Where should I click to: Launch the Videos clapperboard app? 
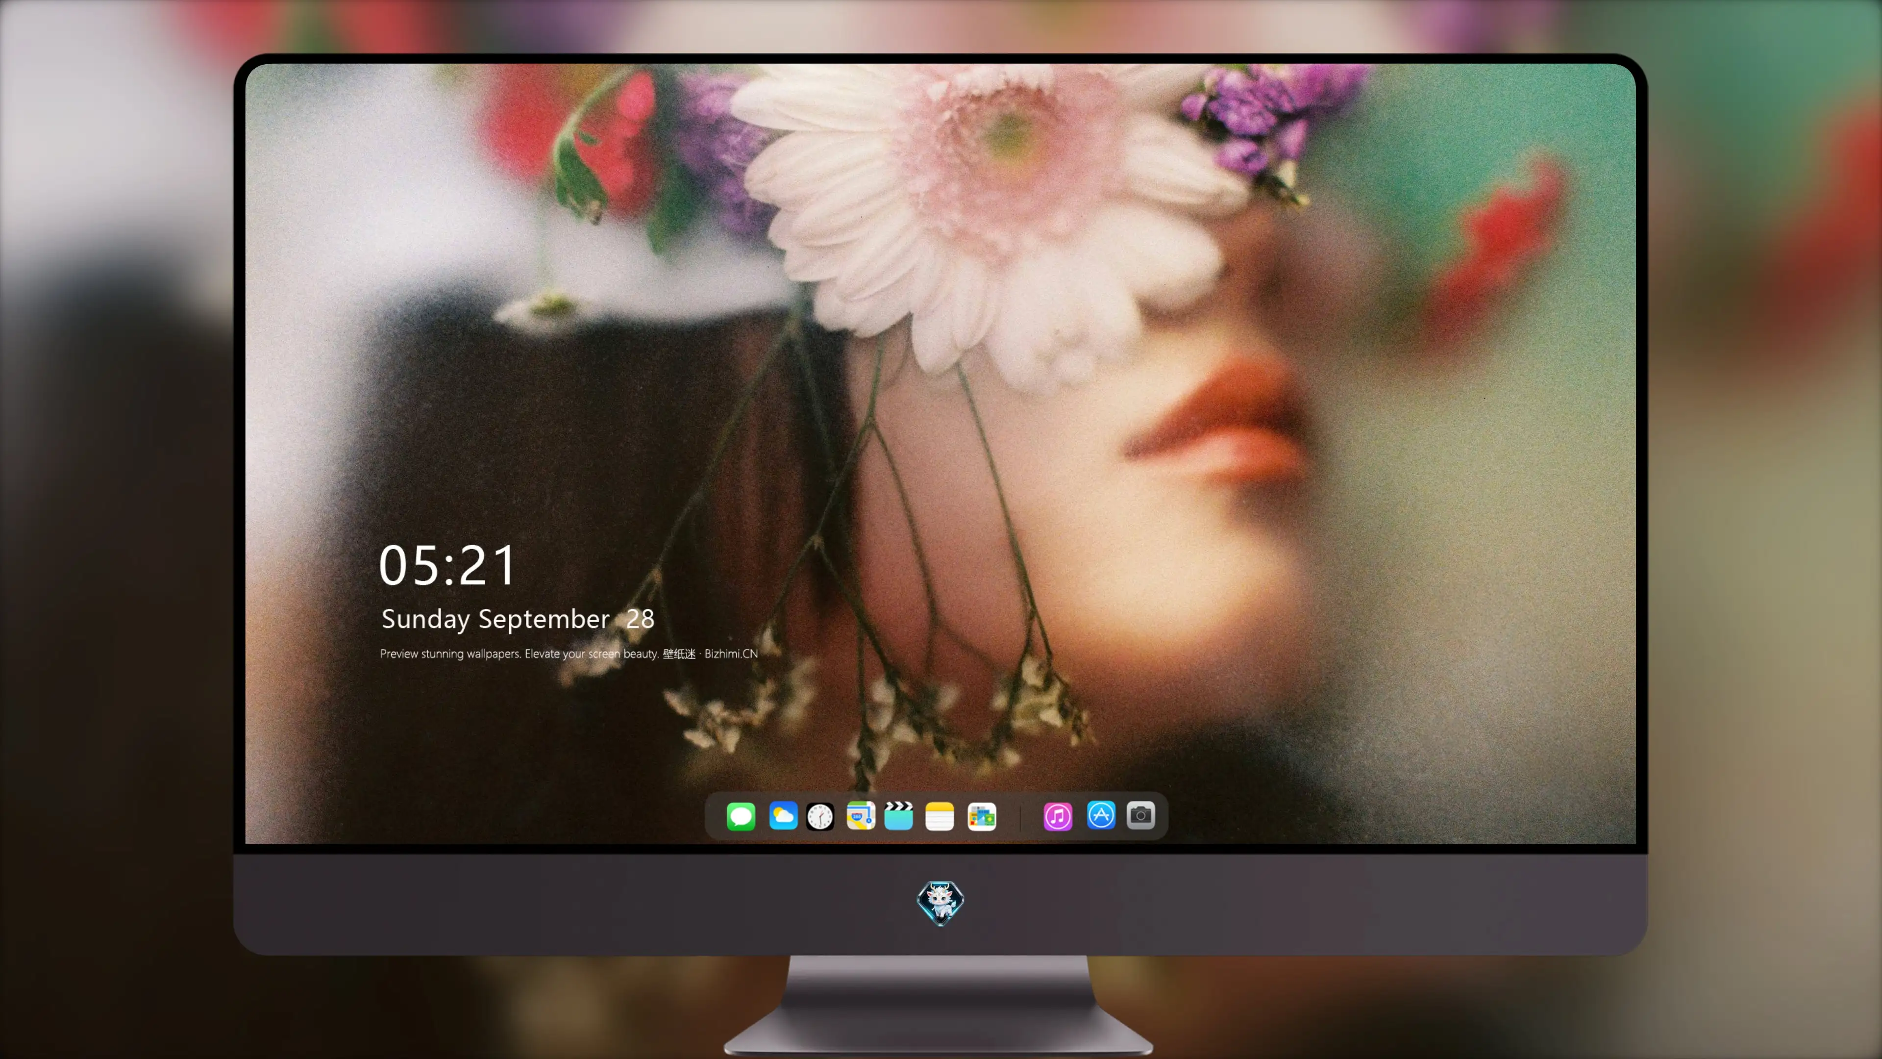click(899, 816)
